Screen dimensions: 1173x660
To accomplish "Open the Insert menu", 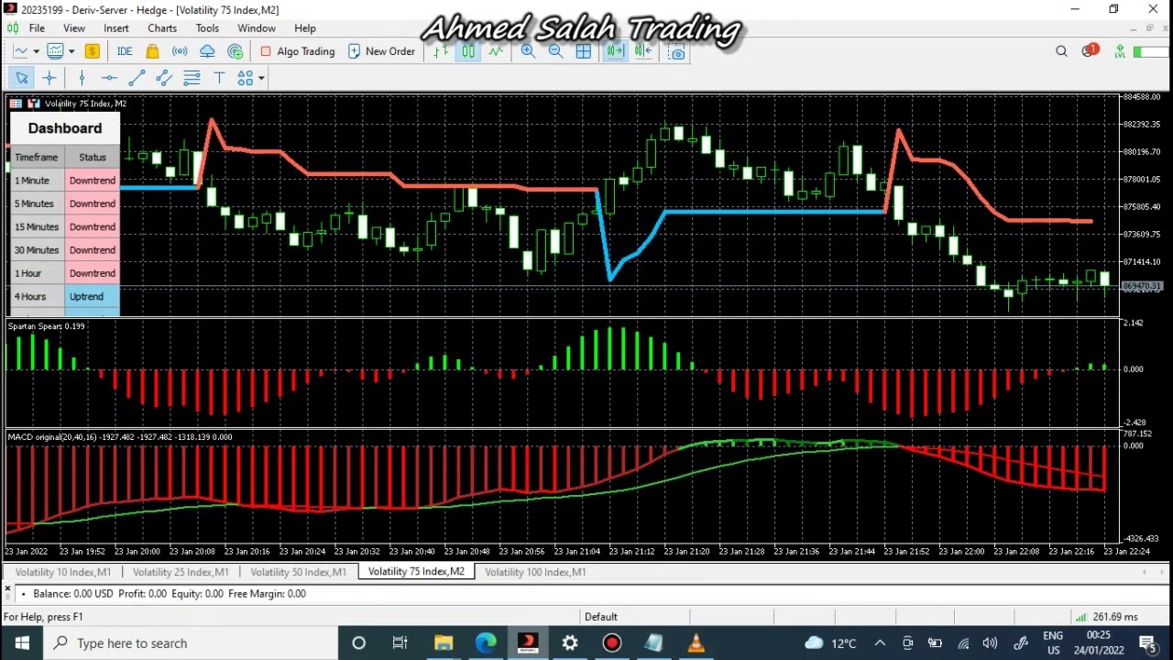I will point(116,28).
